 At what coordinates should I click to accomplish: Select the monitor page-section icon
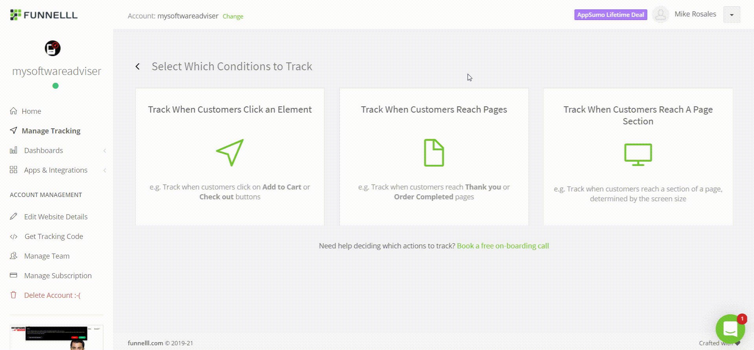(x=638, y=155)
